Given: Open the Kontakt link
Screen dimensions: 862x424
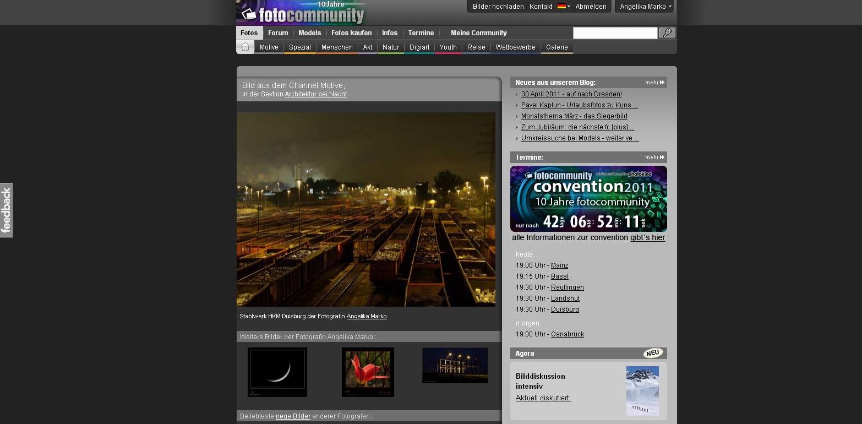Looking at the screenshot, I should click(x=541, y=7).
